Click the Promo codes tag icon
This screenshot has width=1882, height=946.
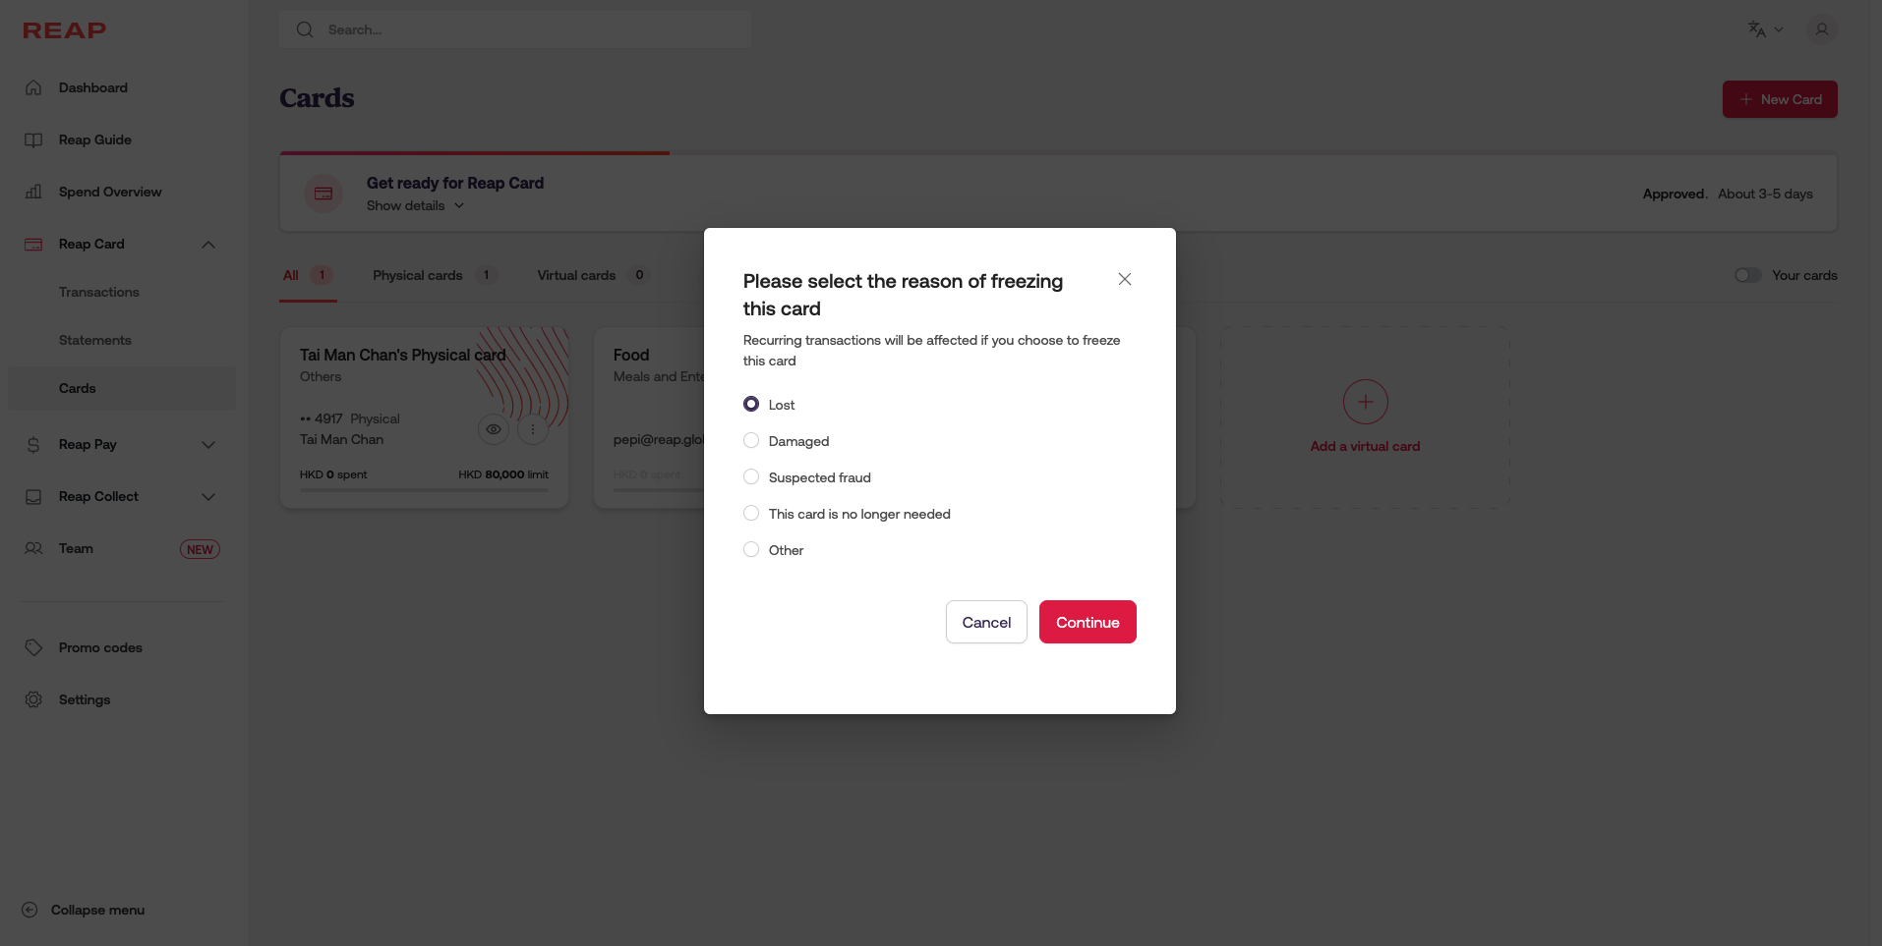click(33, 647)
